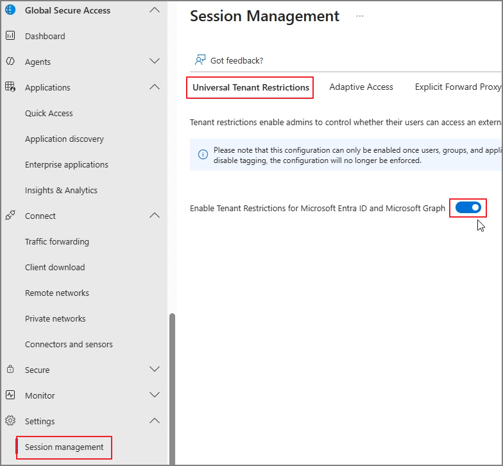503x466 pixels.
Task: Turn off the Tenant Restrictions toggle
Action: point(468,208)
